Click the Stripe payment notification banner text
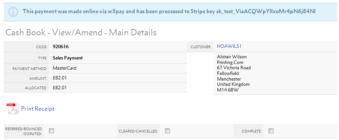Screen dimensions: 339x140 [169, 11]
